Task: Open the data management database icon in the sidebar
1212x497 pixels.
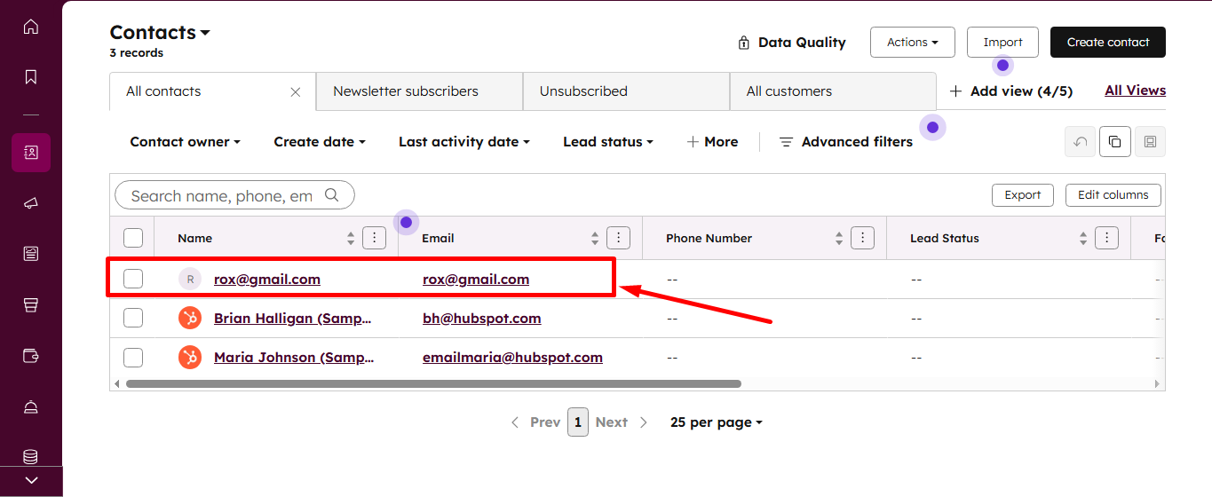Action: pyautogui.click(x=31, y=456)
